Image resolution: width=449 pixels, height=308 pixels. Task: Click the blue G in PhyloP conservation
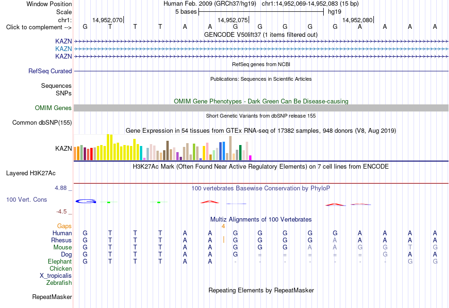tap(86, 201)
